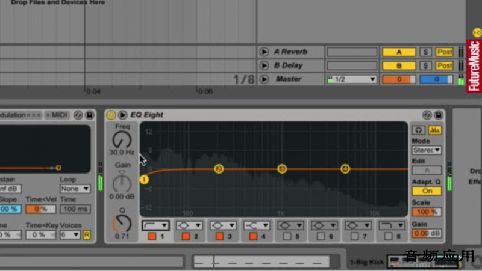Enable EQ band 5 activator
Viewport: 482px width, 271px height.
coord(287,236)
